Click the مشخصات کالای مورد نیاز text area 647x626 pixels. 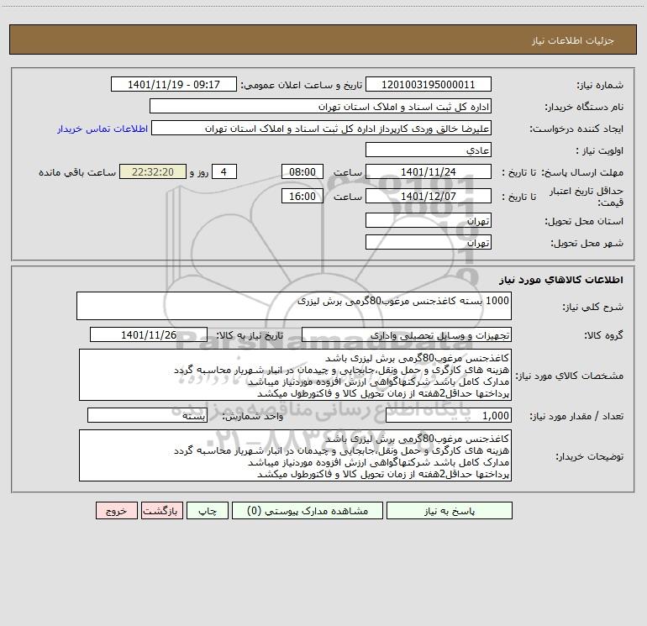point(295,375)
